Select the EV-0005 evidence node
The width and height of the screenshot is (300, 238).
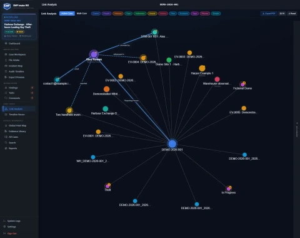244,108
